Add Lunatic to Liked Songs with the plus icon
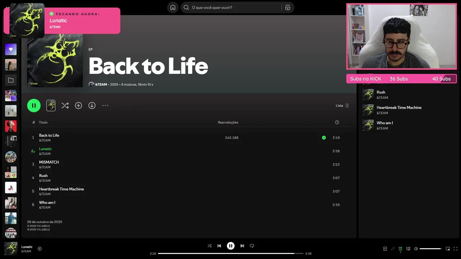The width and height of the screenshot is (461, 259). tap(40, 249)
